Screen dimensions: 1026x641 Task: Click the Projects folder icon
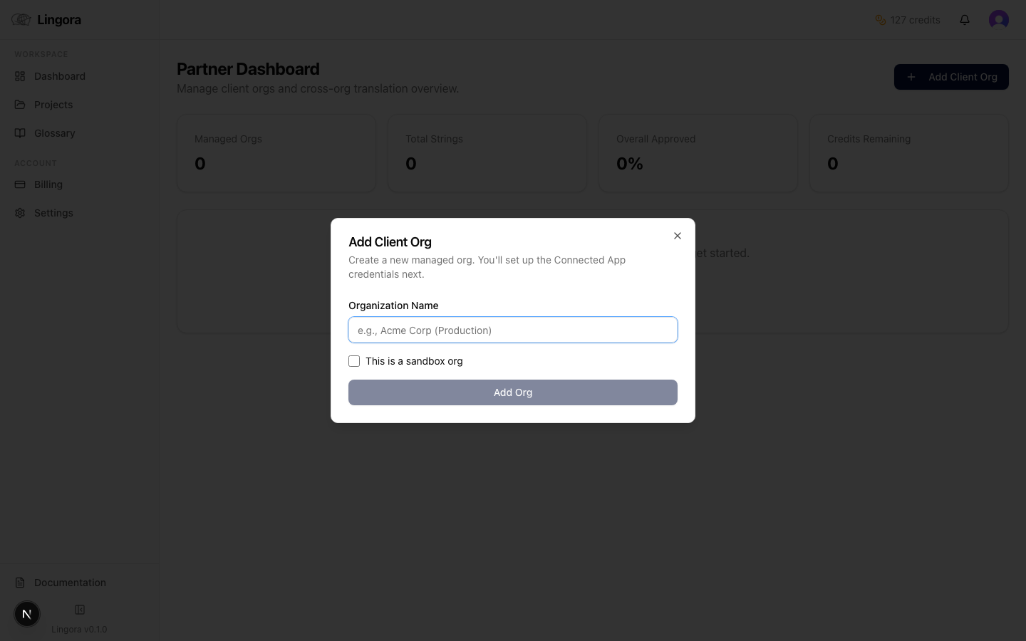(x=20, y=104)
